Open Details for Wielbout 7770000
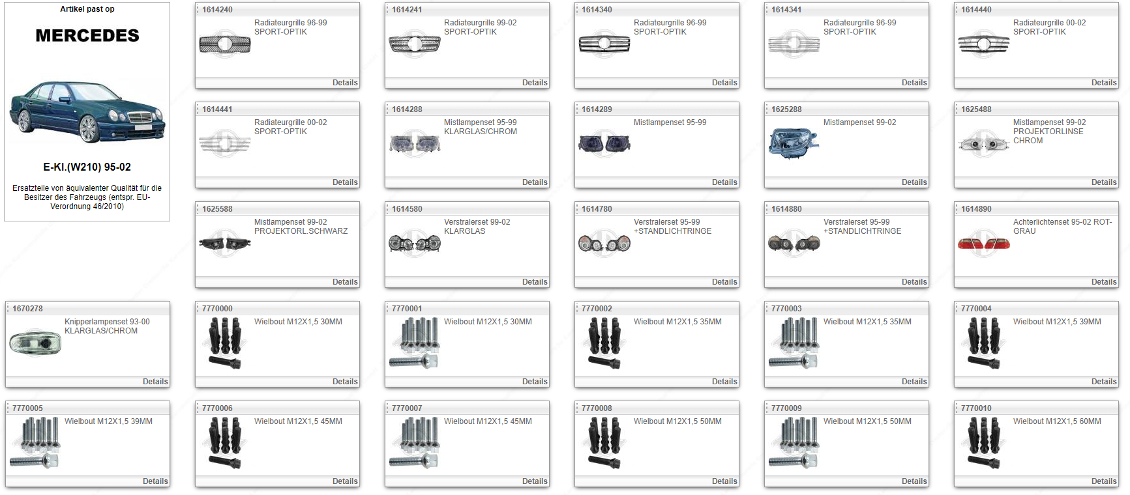 pos(345,382)
